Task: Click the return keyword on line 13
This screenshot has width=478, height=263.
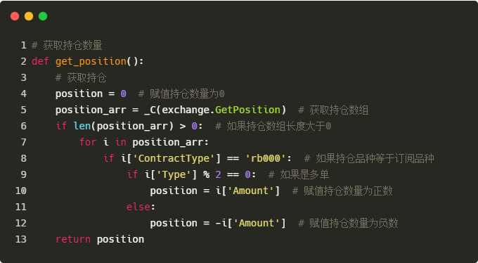Action: tap(73, 239)
